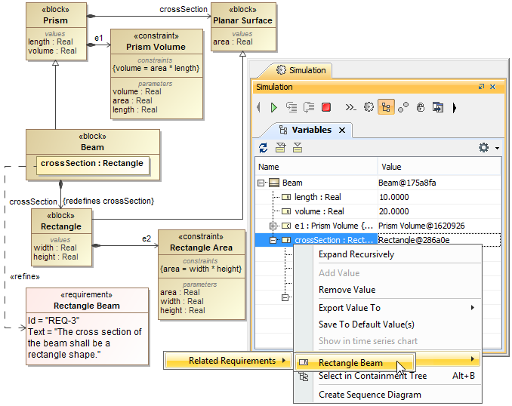Stop the simulation with the red button
This screenshot has height=406, width=512.
[x=326, y=108]
